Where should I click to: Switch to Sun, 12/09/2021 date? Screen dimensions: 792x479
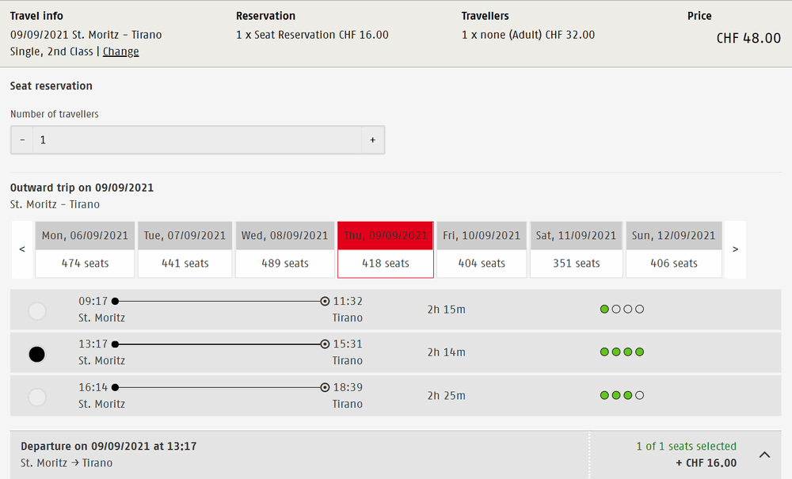pyautogui.click(x=673, y=249)
